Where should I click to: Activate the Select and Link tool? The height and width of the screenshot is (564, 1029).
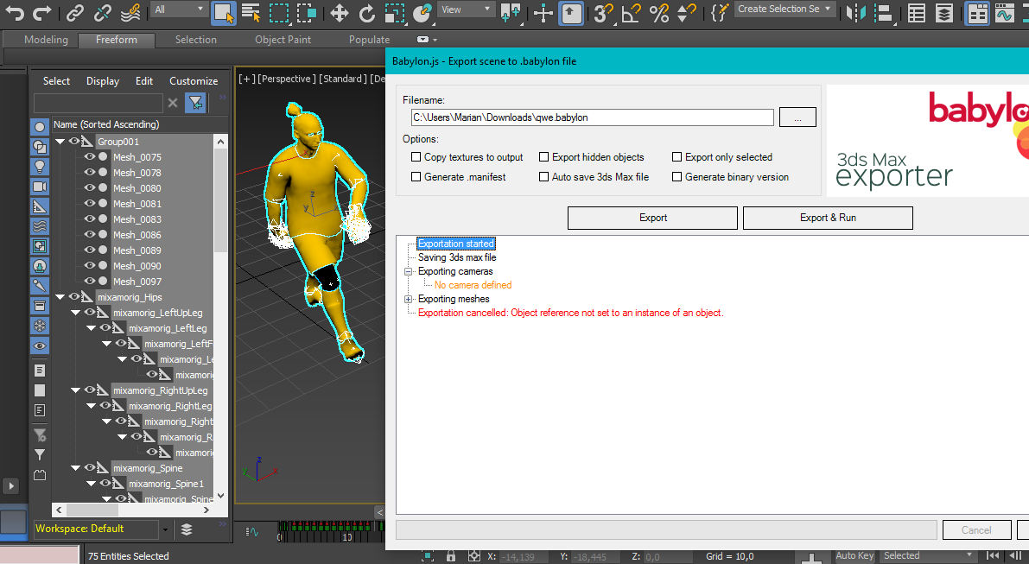(x=75, y=12)
